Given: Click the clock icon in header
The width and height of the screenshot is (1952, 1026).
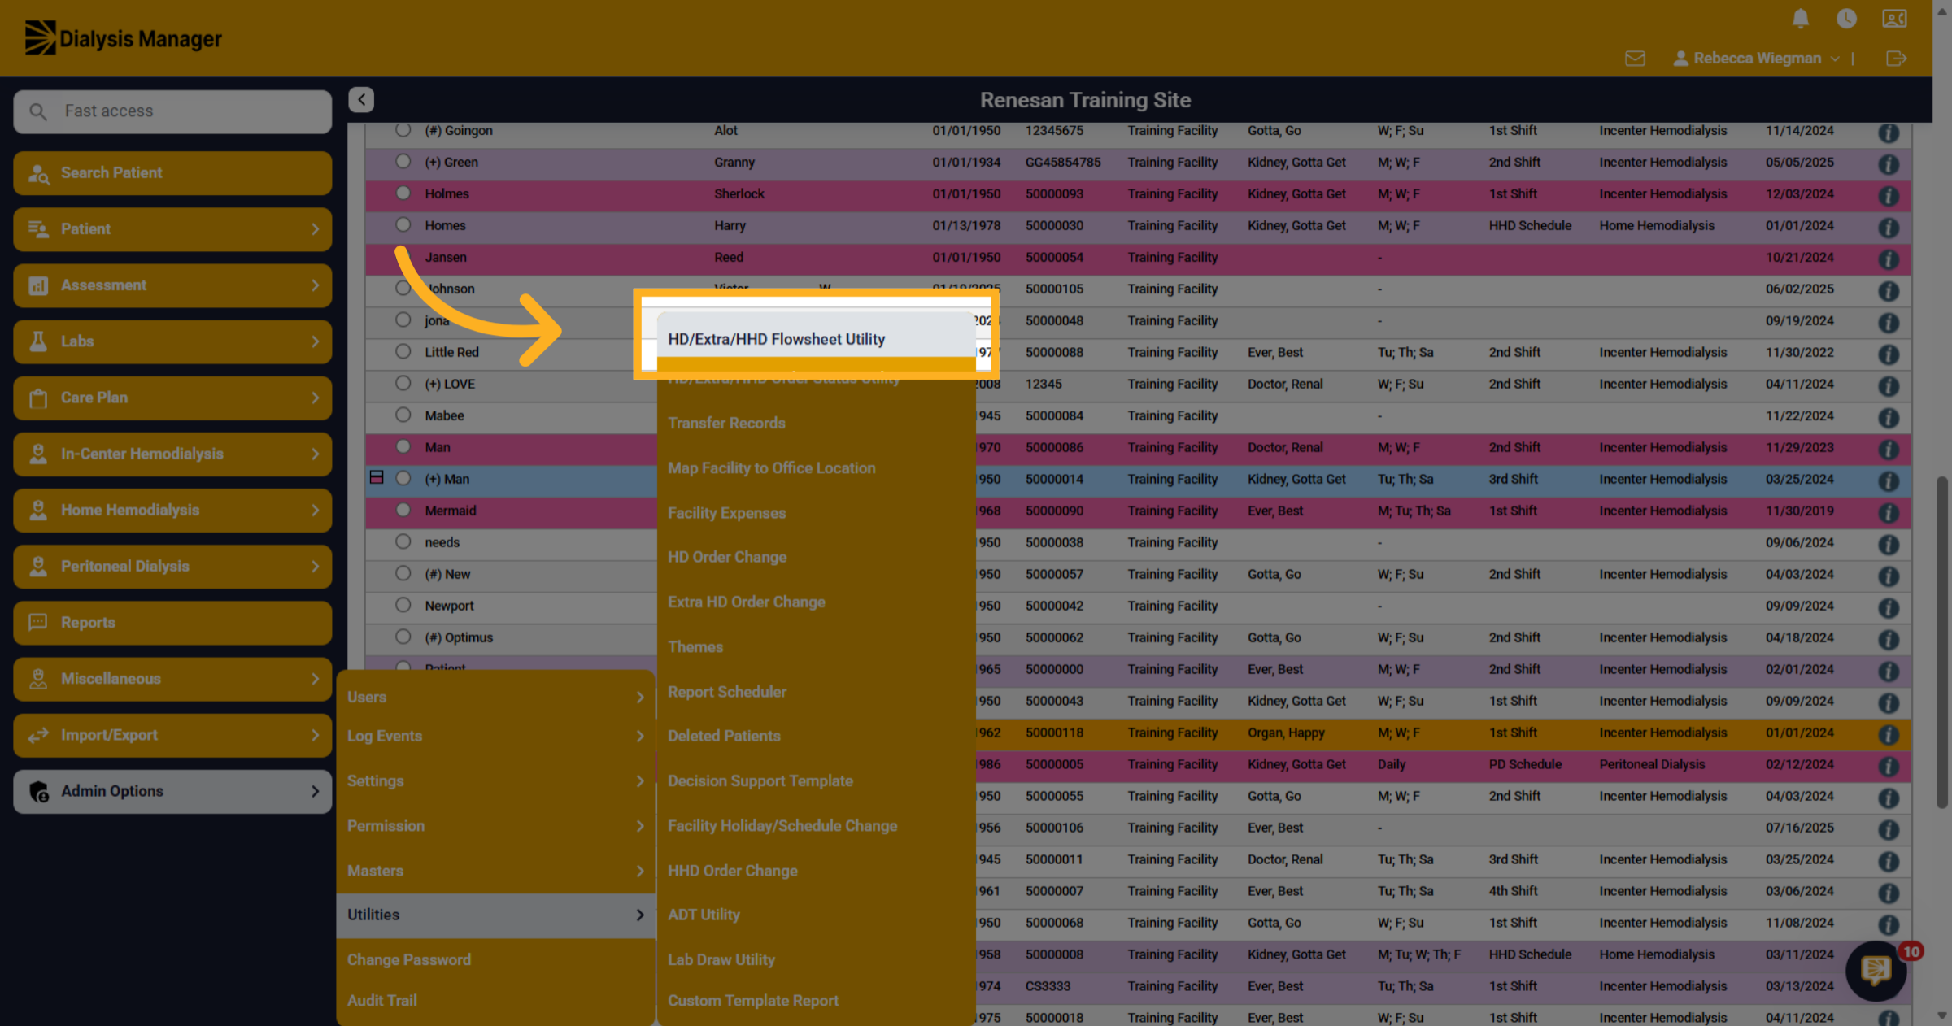Looking at the screenshot, I should tap(1846, 19).
